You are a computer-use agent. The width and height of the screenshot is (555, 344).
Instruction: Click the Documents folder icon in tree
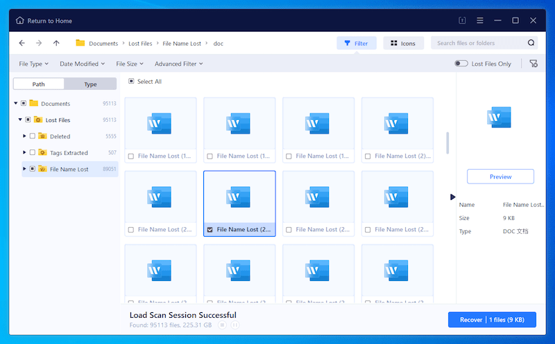[33, 103]
